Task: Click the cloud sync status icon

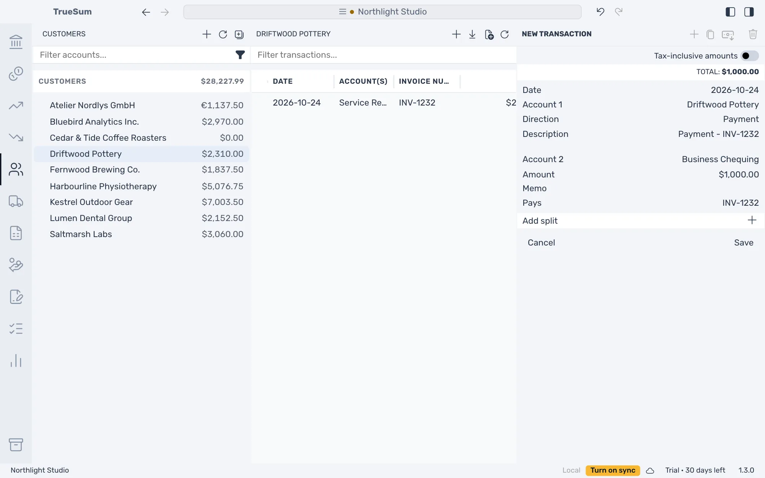Action: (650, 470)
